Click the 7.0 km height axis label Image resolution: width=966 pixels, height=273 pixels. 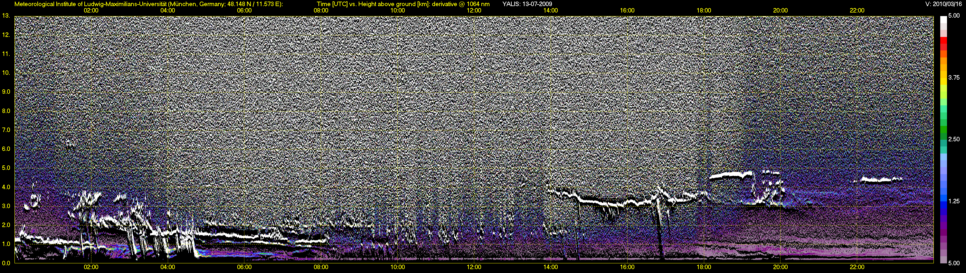pyautogui.click(x=6, y=130)
